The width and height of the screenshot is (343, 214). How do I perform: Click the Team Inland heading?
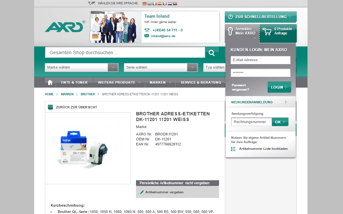pyautogui.click(x=157, y=16)
